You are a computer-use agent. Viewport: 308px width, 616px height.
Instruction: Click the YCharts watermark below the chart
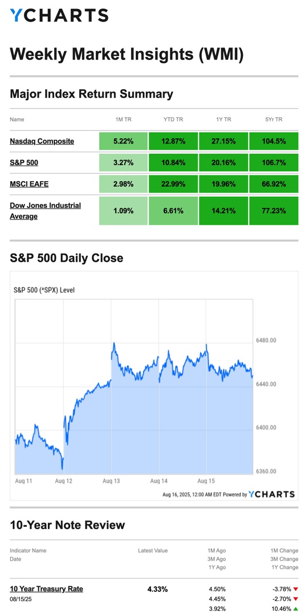(271, 494)
